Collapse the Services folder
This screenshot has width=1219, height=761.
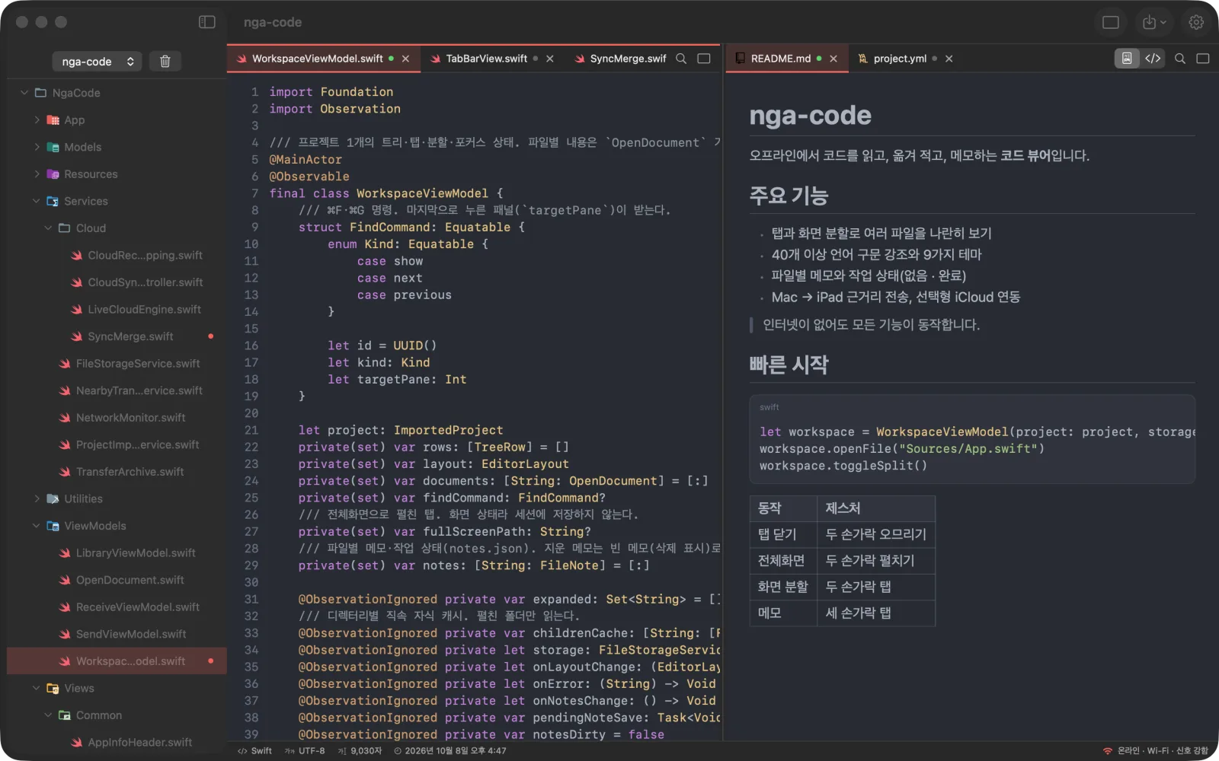(37, 201)
